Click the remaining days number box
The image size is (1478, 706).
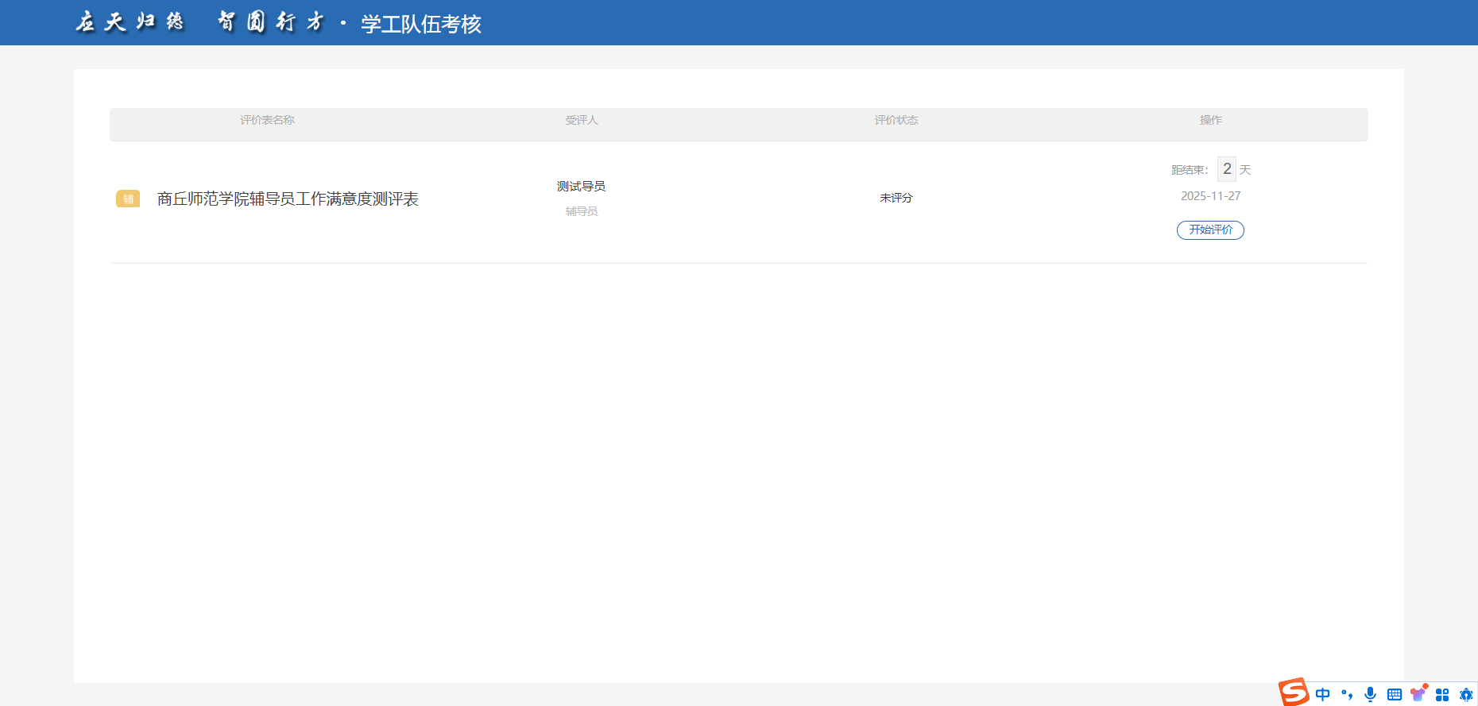(x=1226, y=169)
